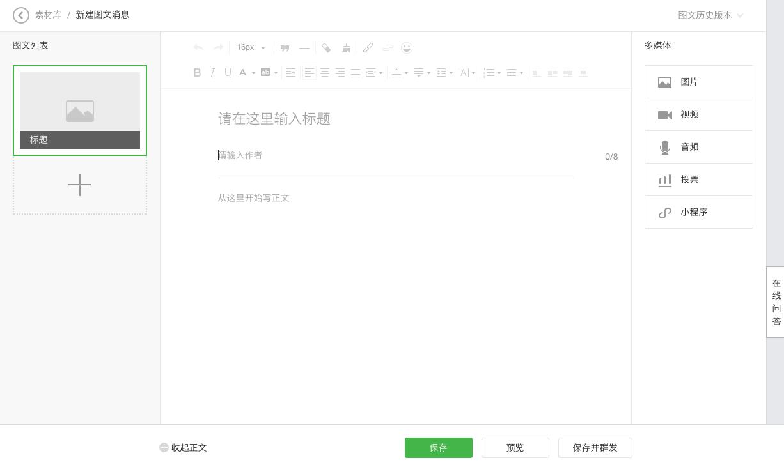
Task: Expand the text highlight color dropdown
Action: (275, 72)
